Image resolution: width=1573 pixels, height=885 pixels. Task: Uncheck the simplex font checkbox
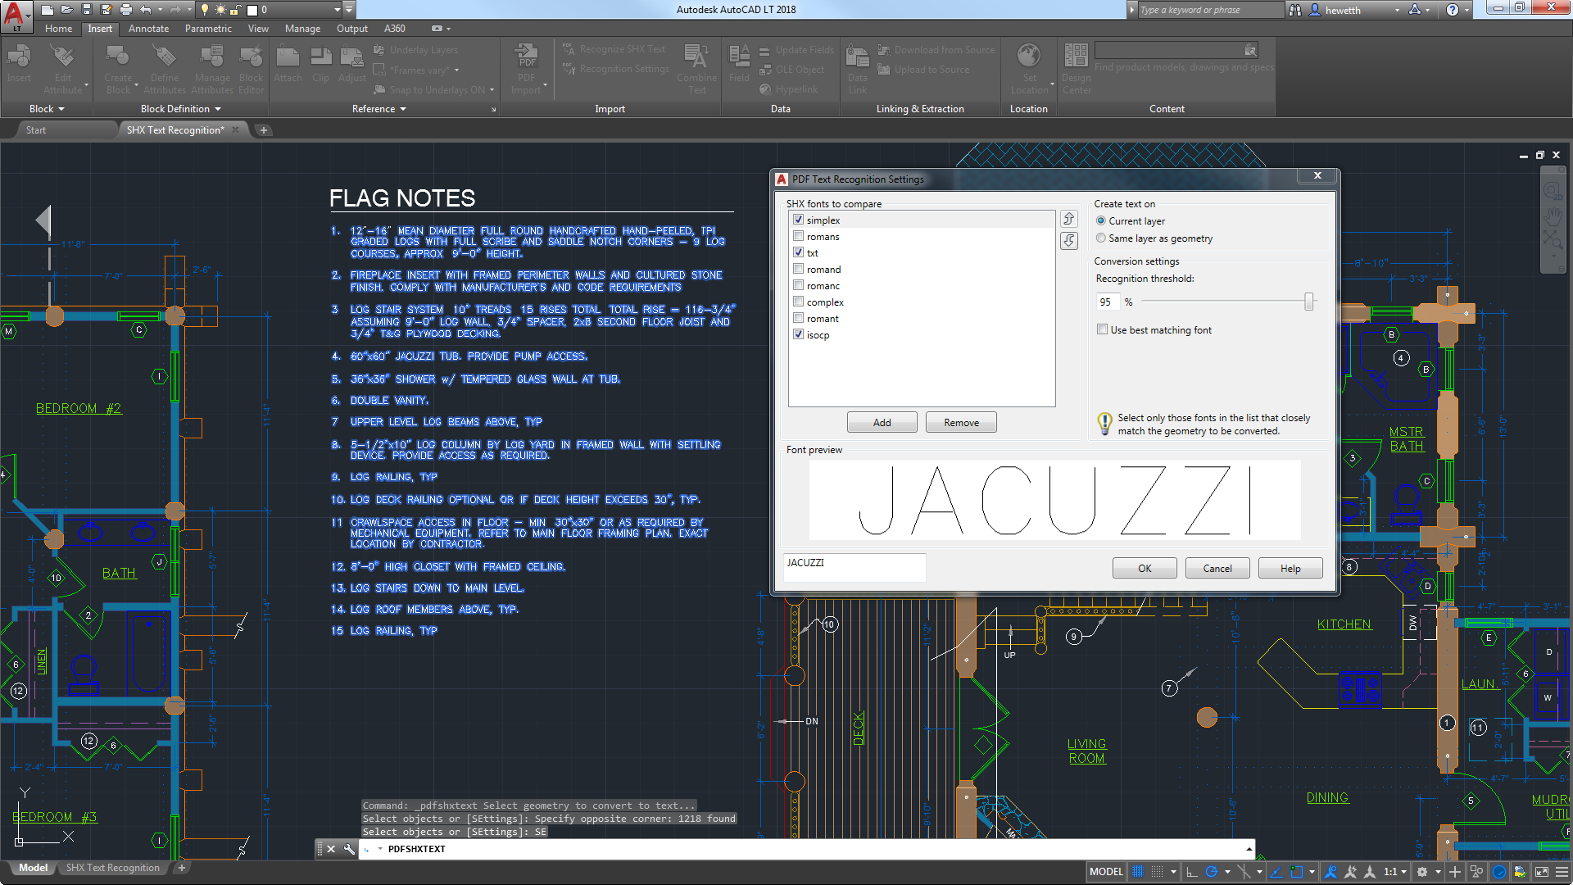pyautogui.click(x=798, y=220)
